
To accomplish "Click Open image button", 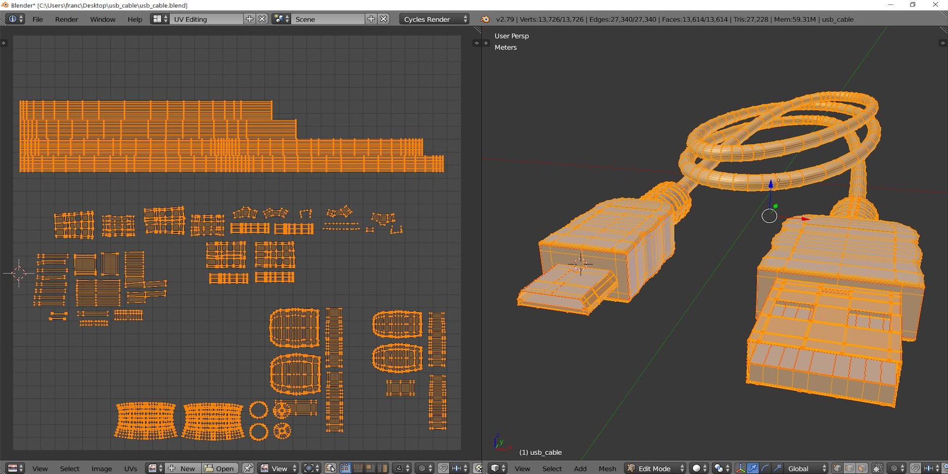I will 220,468.
